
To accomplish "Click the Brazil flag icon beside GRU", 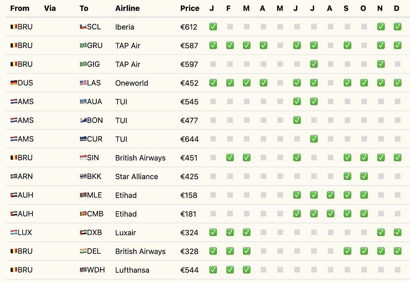I will click(x=83, y=46).
